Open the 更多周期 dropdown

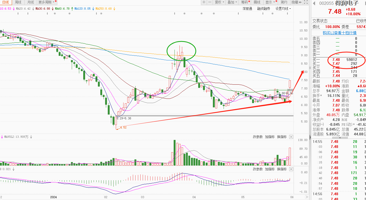coord(46,2)
